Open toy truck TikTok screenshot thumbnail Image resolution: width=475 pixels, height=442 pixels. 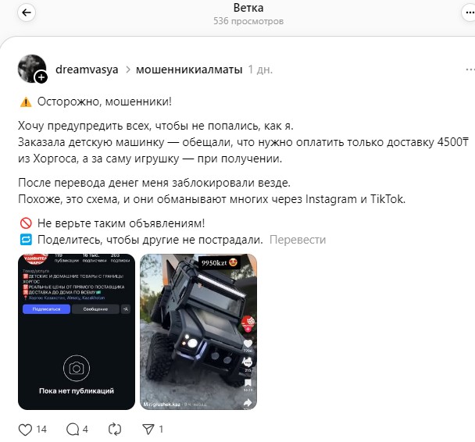point(198,331)
